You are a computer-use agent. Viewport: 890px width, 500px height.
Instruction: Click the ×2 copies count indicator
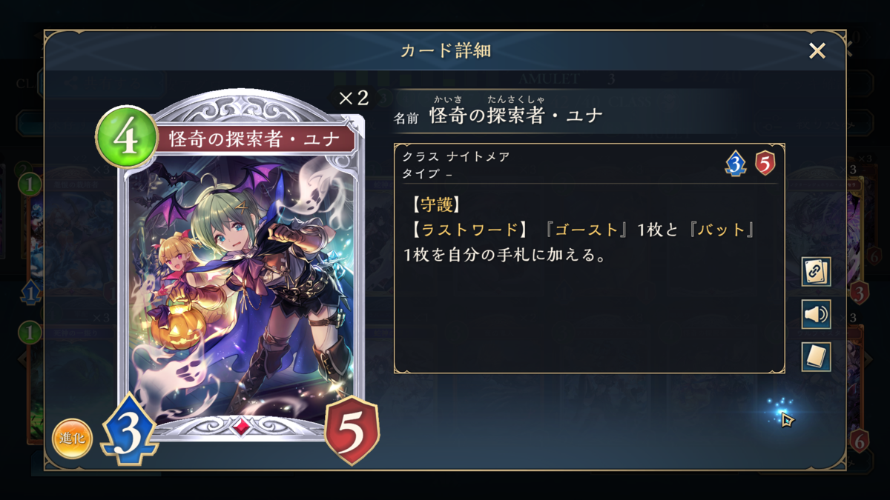(353, 99)
